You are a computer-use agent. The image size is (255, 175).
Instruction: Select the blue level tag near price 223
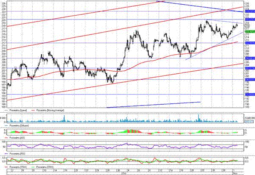click(x=249, y=11)
